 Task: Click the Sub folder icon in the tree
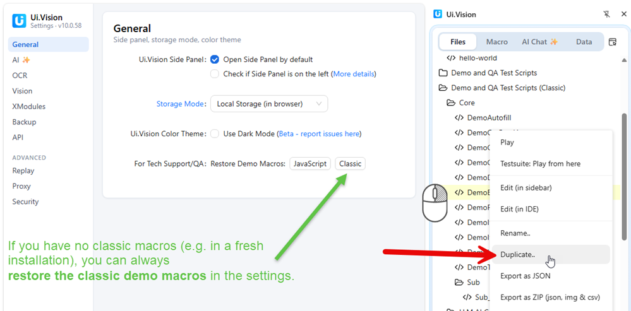click(459, 283)
